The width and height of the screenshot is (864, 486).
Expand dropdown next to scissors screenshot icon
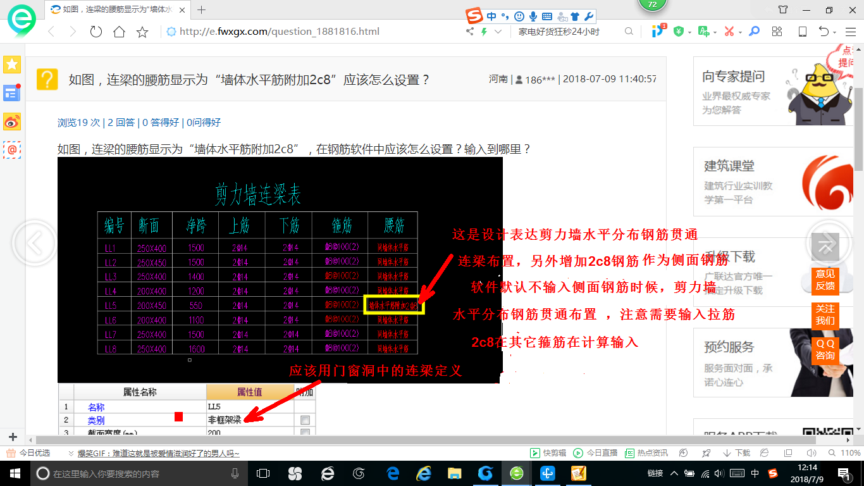pos(741,32)
